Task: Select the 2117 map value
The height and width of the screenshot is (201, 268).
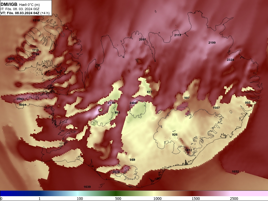Action: click(178, 35)
